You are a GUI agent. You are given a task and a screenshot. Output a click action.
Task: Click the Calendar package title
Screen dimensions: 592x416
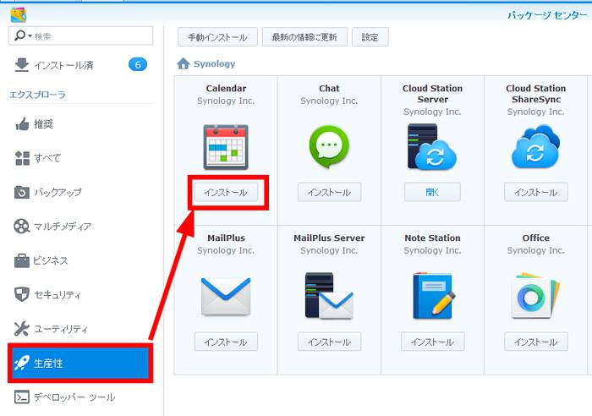(x=226, y=88)
